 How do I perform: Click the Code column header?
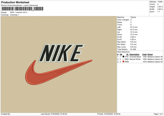pos(144,54)
